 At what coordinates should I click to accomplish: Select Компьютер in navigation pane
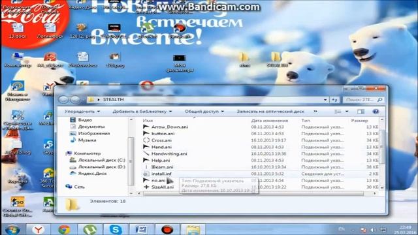point(87,153)
